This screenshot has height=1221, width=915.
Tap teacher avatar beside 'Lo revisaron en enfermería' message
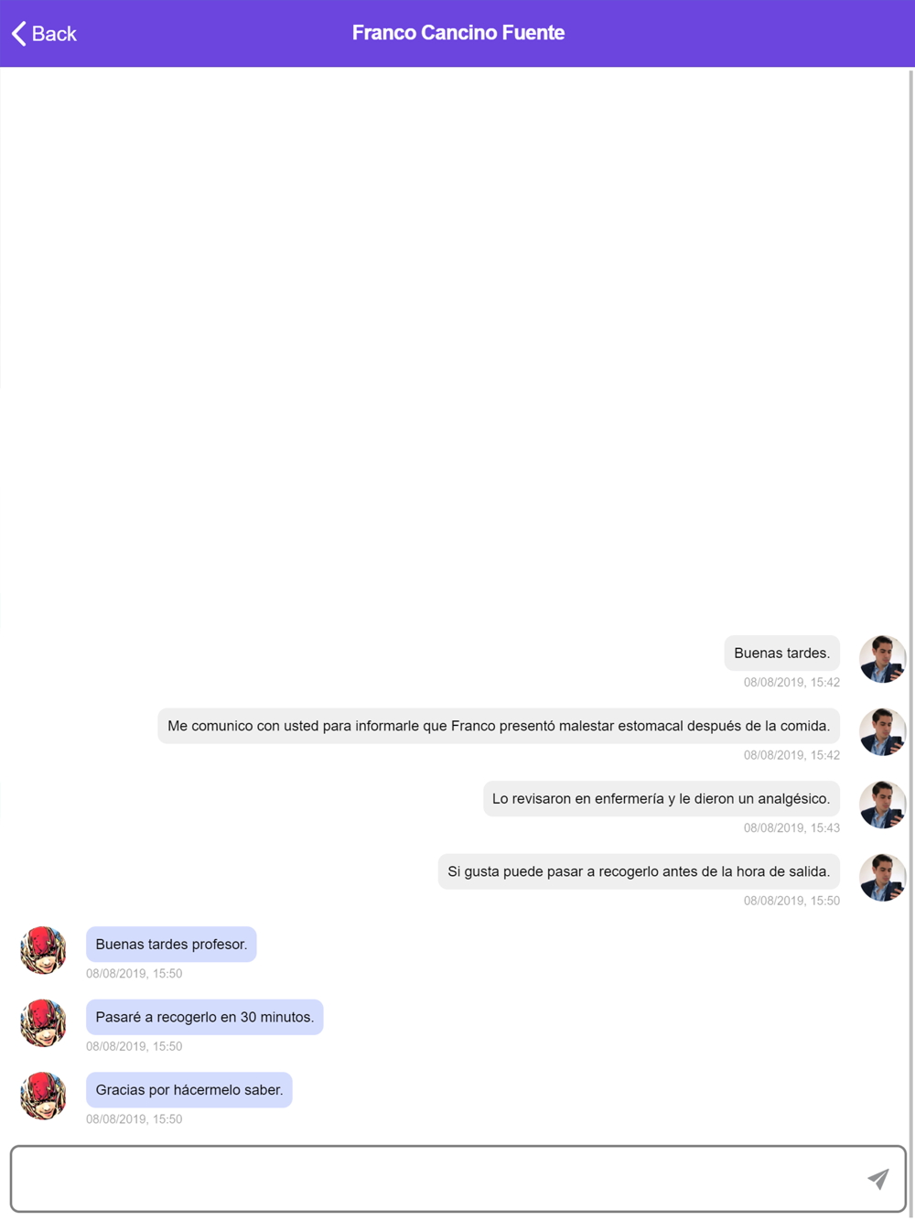[882, 805]
